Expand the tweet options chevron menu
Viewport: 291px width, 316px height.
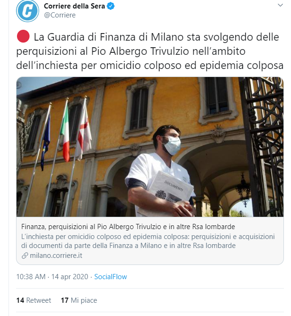pos(280,5)
